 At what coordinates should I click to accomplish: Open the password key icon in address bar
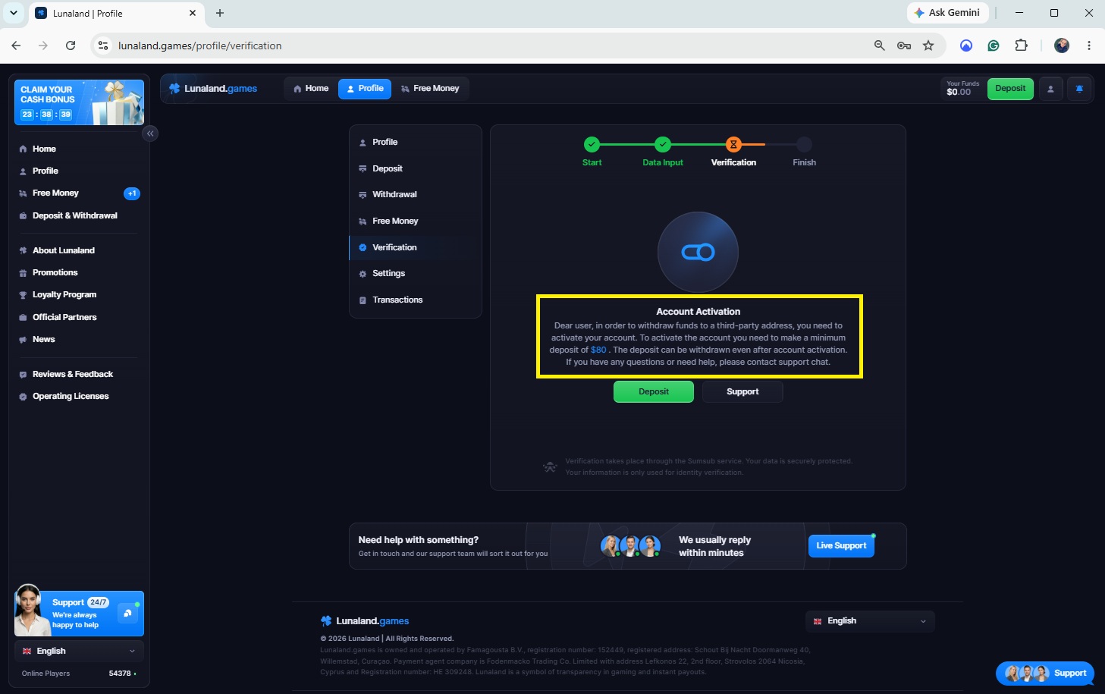[904, 46]
